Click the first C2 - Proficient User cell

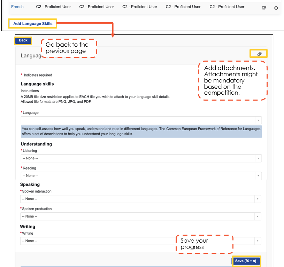(53, 7)
